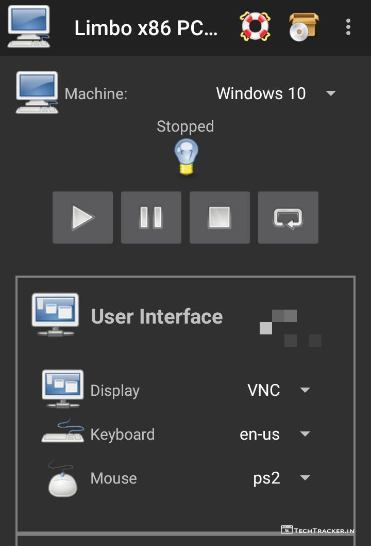The height and width of the screenshot is (546, 371).
Task: Change keyboard layout from en-us dropdown
Action: (x=275, y=434)
